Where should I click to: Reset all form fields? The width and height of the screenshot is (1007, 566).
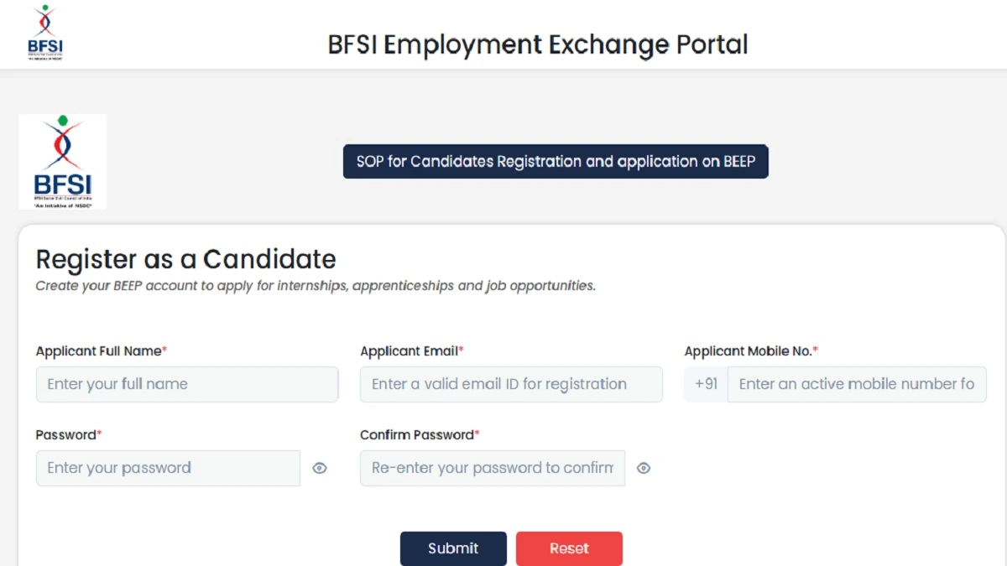(569, 548)
